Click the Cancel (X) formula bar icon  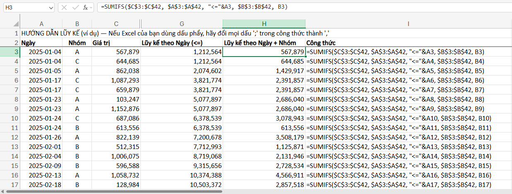pyautogui.click(x=65, y=7)
